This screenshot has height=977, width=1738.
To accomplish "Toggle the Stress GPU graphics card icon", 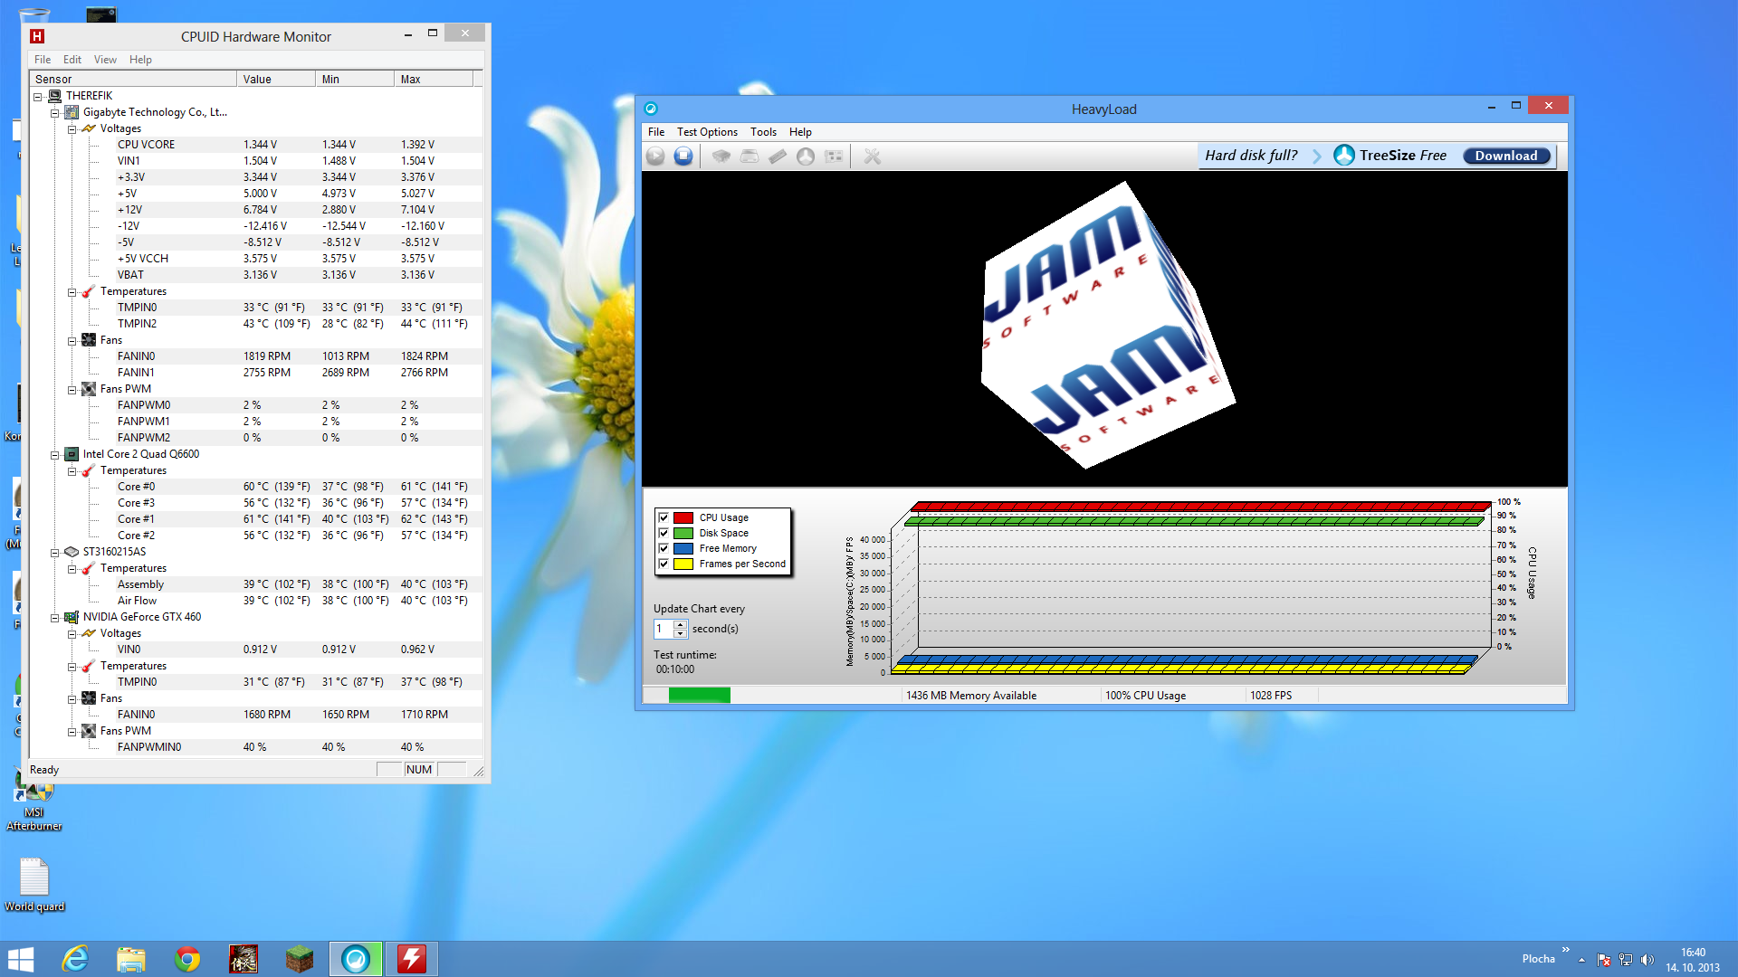I will point(834,157).
